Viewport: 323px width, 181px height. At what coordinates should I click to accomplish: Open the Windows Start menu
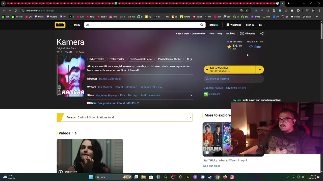coord(91,177)
